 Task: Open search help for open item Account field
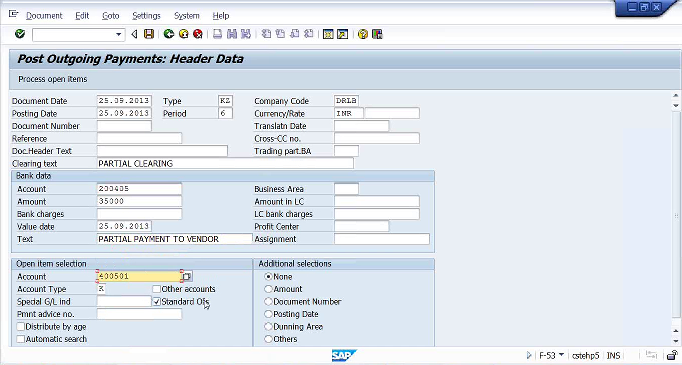[x=187, y=276]
